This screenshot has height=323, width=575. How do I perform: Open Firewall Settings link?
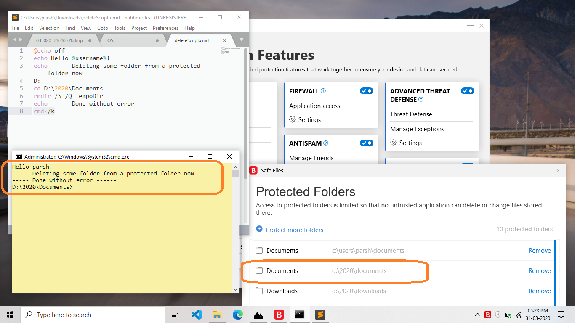coord(309,120)
